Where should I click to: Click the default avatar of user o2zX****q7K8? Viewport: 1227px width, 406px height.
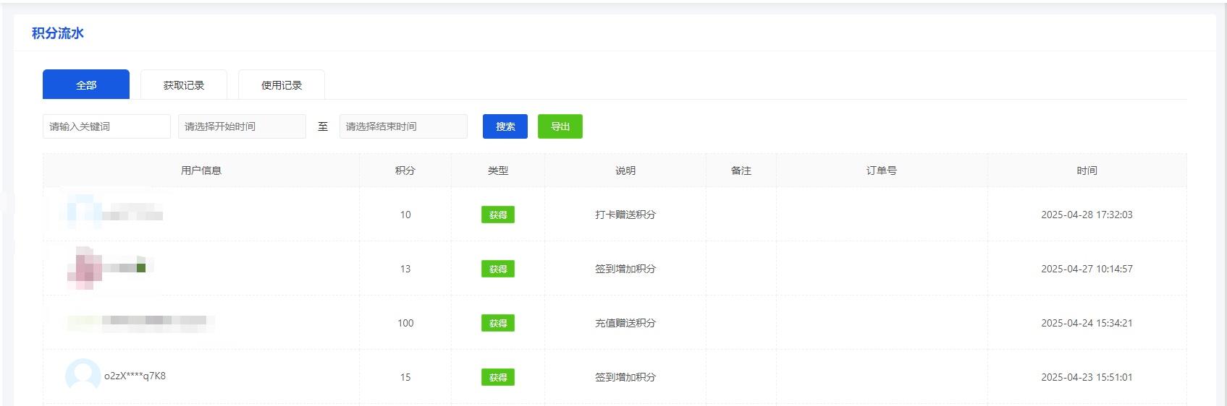(83, 376)
